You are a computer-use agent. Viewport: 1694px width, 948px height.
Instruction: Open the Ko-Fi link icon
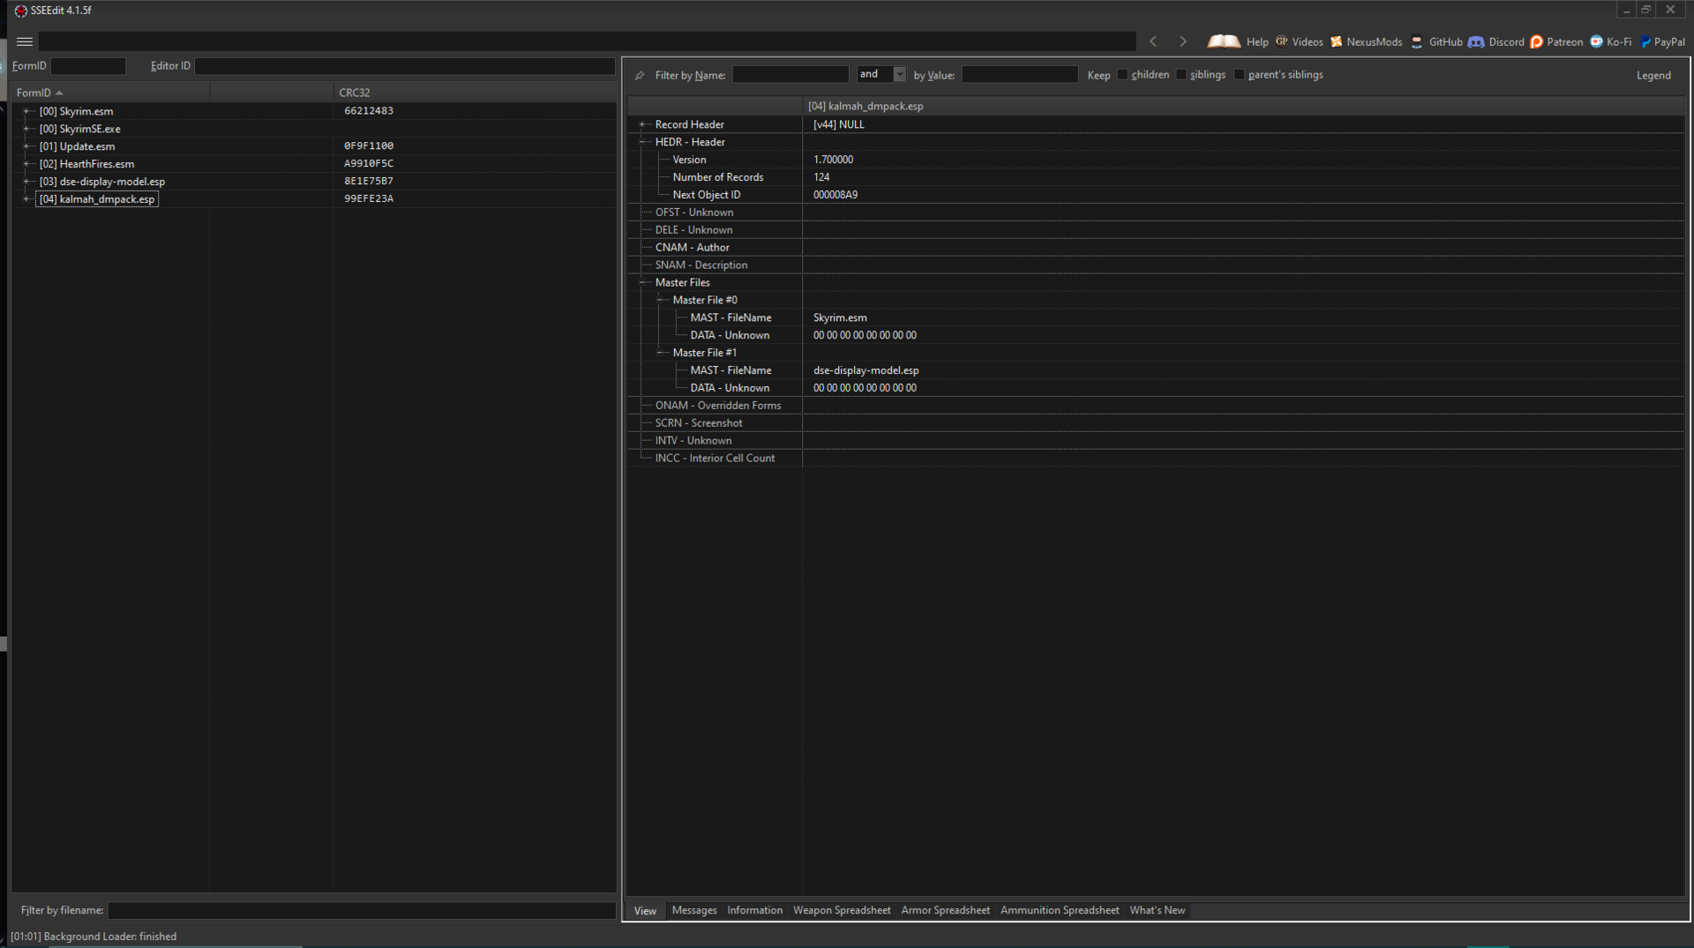[1596, 41]
